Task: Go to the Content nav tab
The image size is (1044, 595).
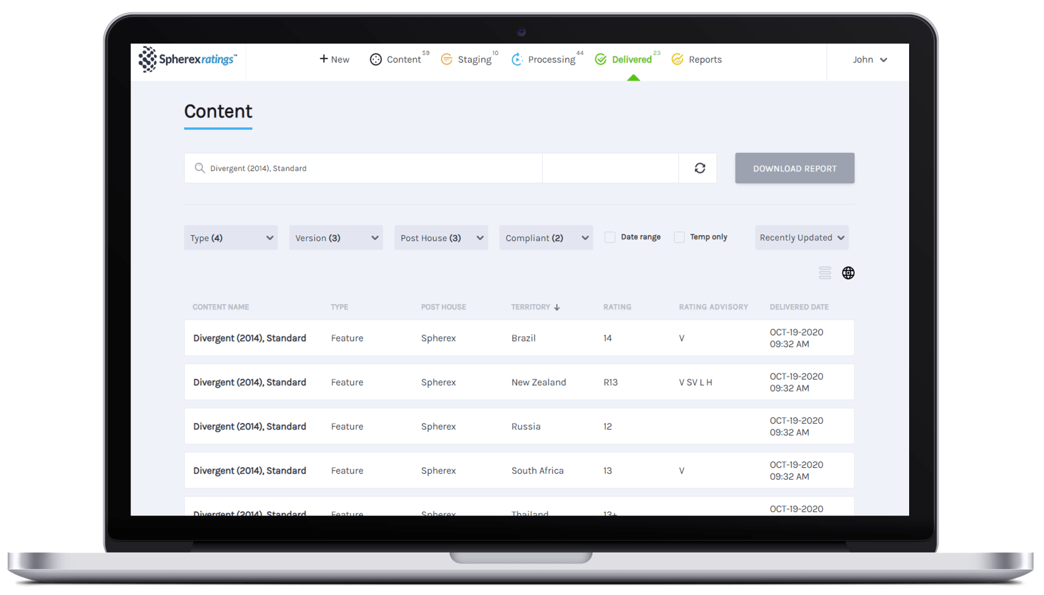Action: (399, 59)
